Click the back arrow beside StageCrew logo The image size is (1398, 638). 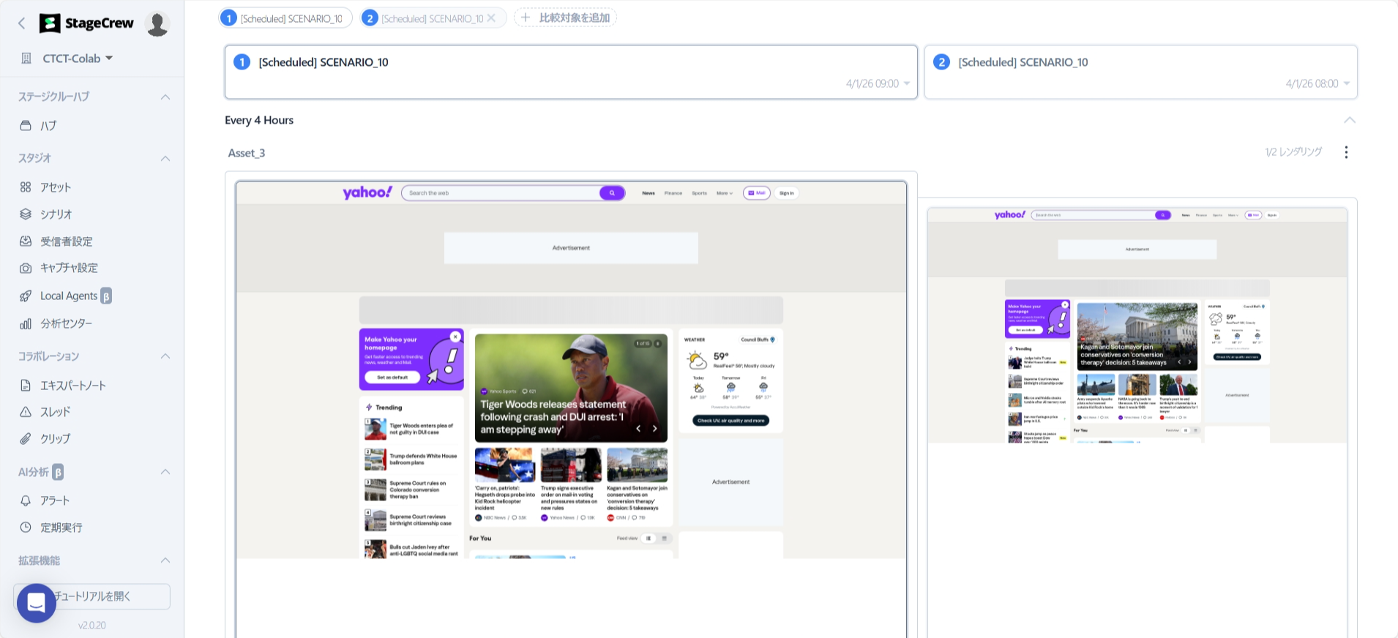22,23
